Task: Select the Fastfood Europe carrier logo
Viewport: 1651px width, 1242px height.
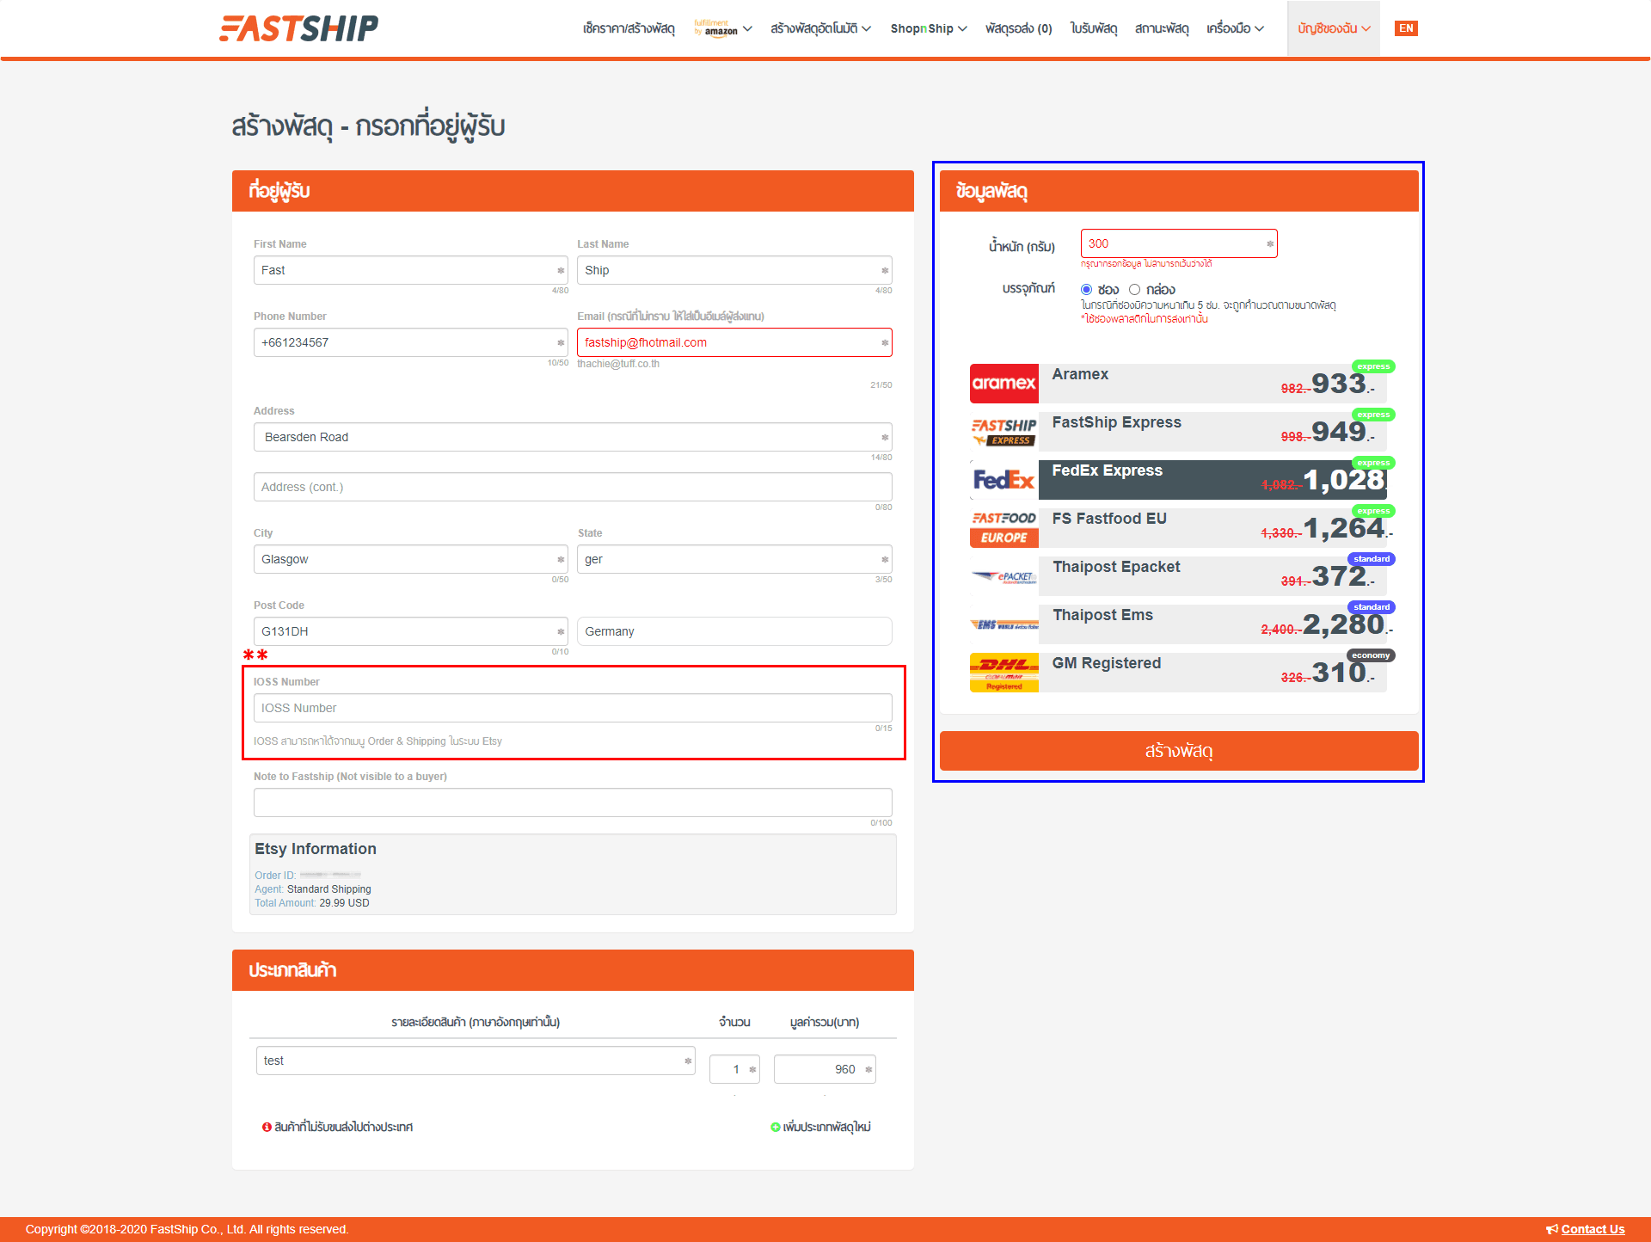Action: [1003, 528]
